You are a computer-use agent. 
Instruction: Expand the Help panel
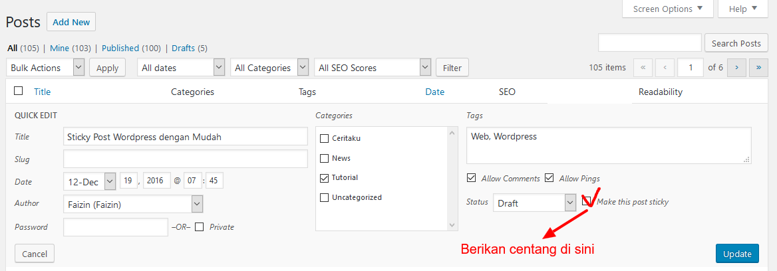(743, 9)
